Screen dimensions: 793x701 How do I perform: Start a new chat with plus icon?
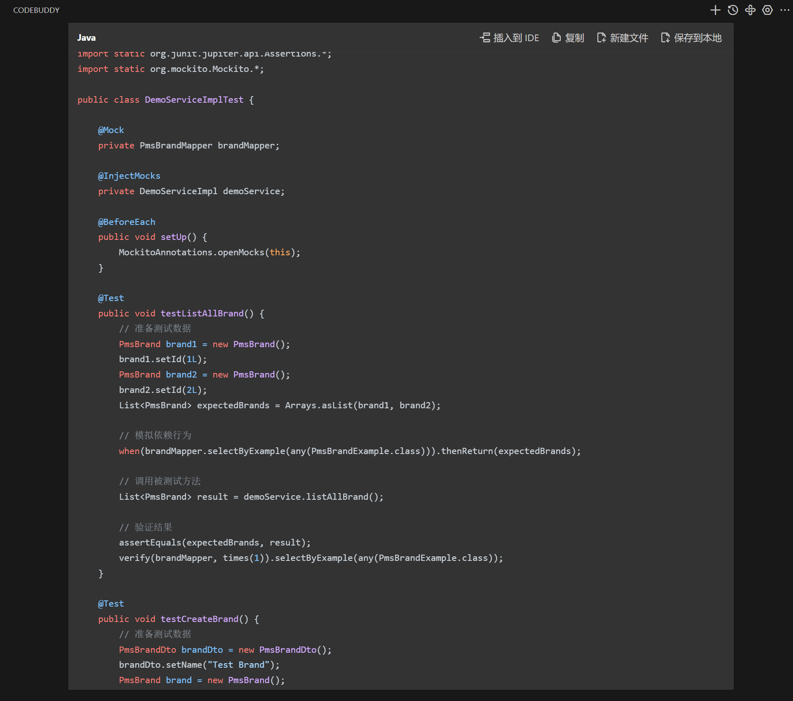pyautogui.click(x=715, y=10)
